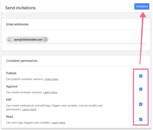Follow Learn more link under Edit
Viewport: 153px width, 130px height.
click(x=29, y=109)
